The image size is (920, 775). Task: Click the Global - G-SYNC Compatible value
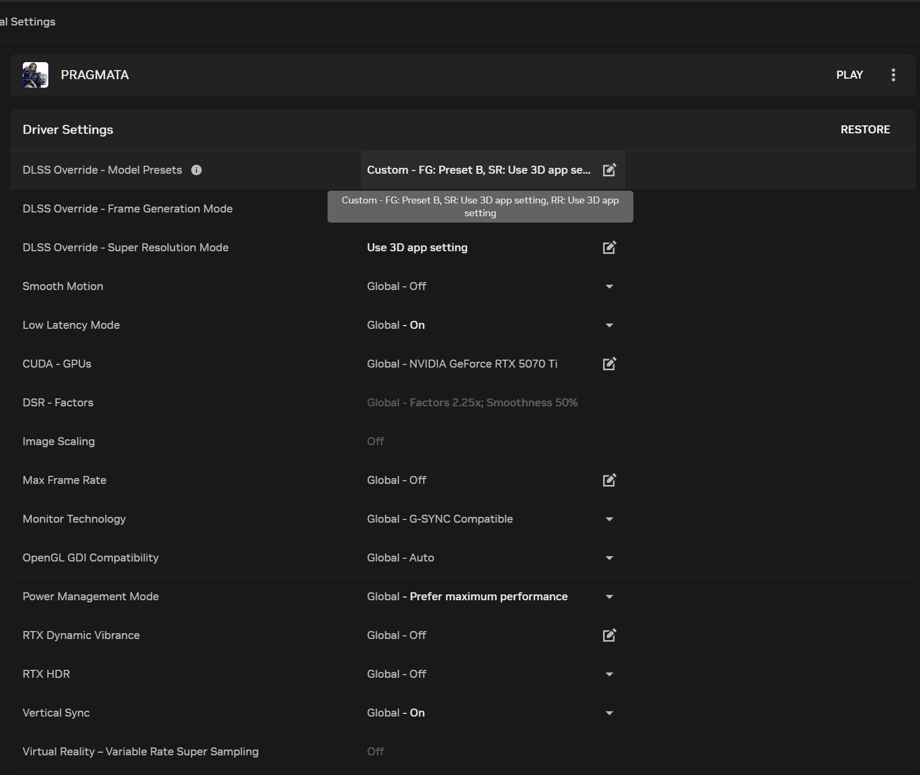pyautogui.click(x=440, y=519)
